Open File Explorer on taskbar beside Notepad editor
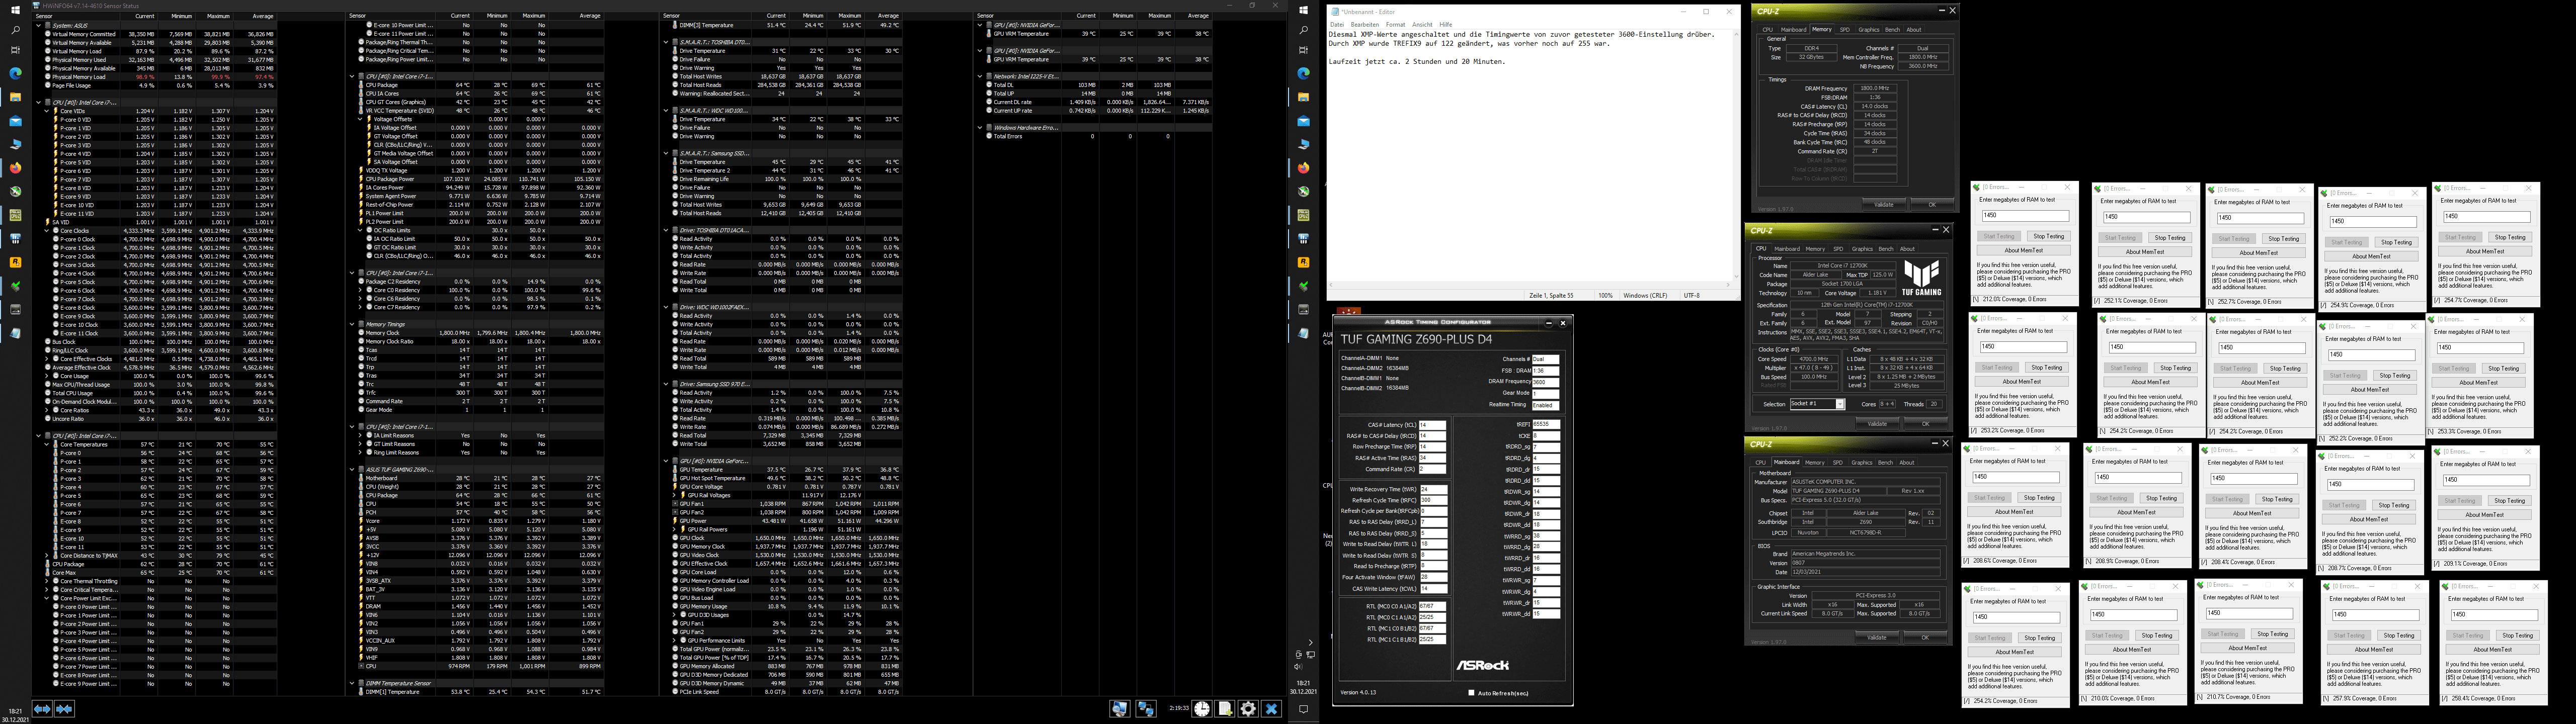The image size is (2576, 724). 1303,97
